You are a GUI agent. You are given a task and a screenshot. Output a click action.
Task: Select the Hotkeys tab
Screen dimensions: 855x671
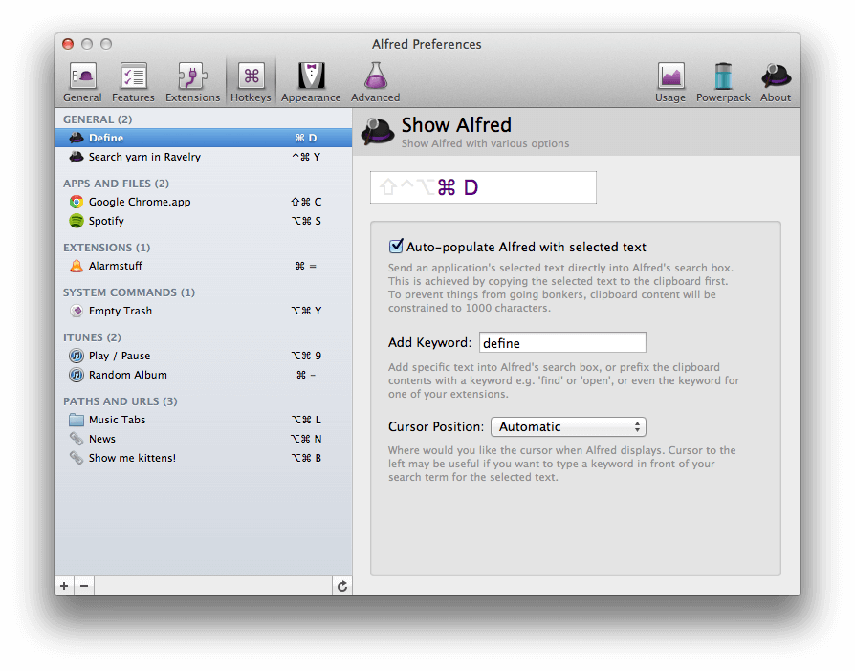tap(251, 81)
